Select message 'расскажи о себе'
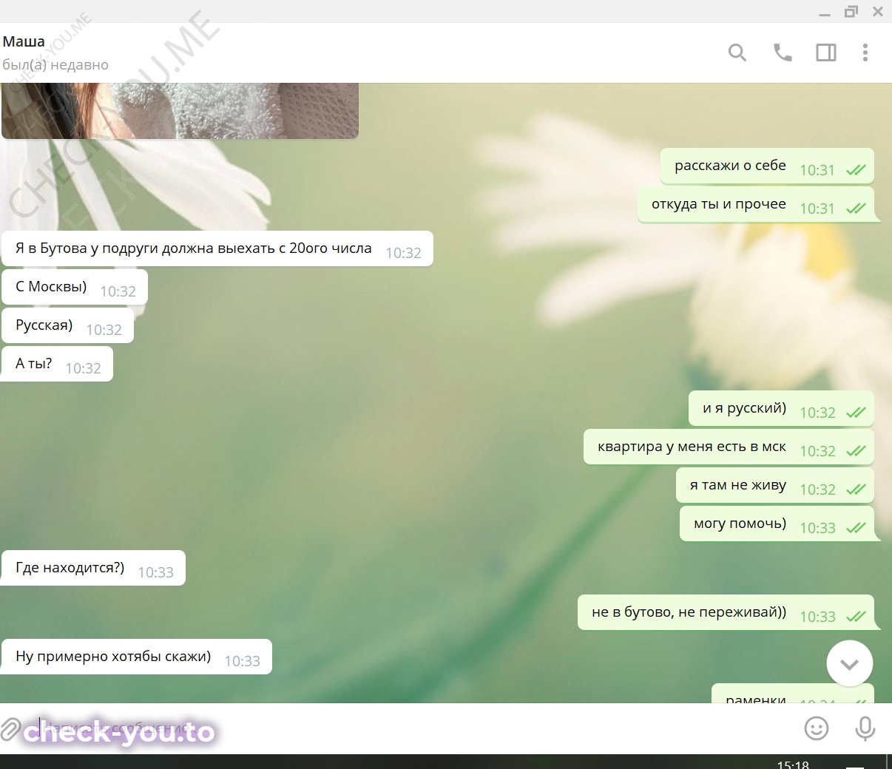The height and width of the screenshot is (769, 892). (x=767, y=166)
